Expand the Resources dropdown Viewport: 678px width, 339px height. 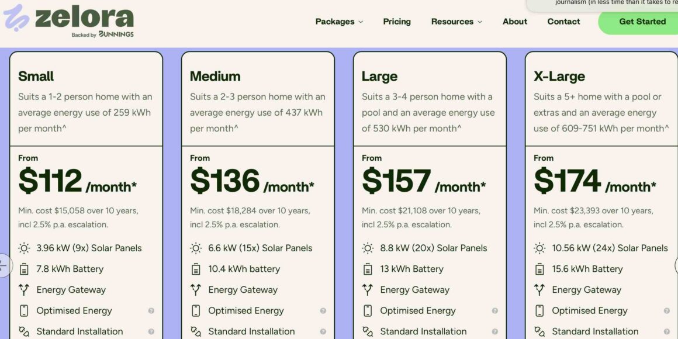point(456,22)
